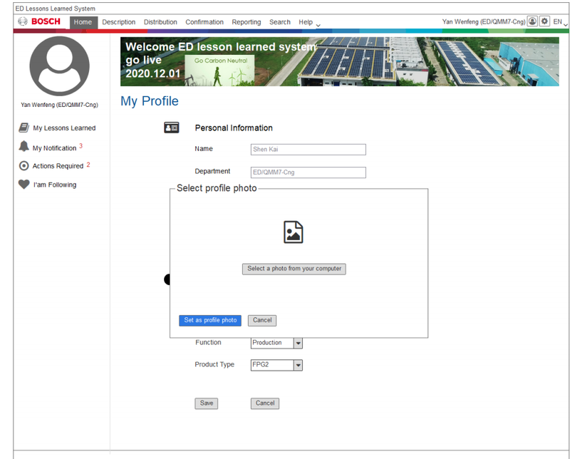Click Select a photo from your computer
The image size is (570, 459).
(294, 269)
